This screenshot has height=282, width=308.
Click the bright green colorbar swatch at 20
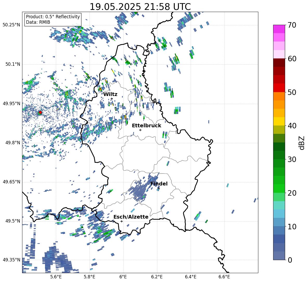coord(279,188)
